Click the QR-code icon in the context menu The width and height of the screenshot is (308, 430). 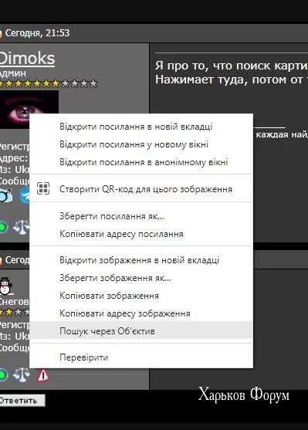click(43, 188)
